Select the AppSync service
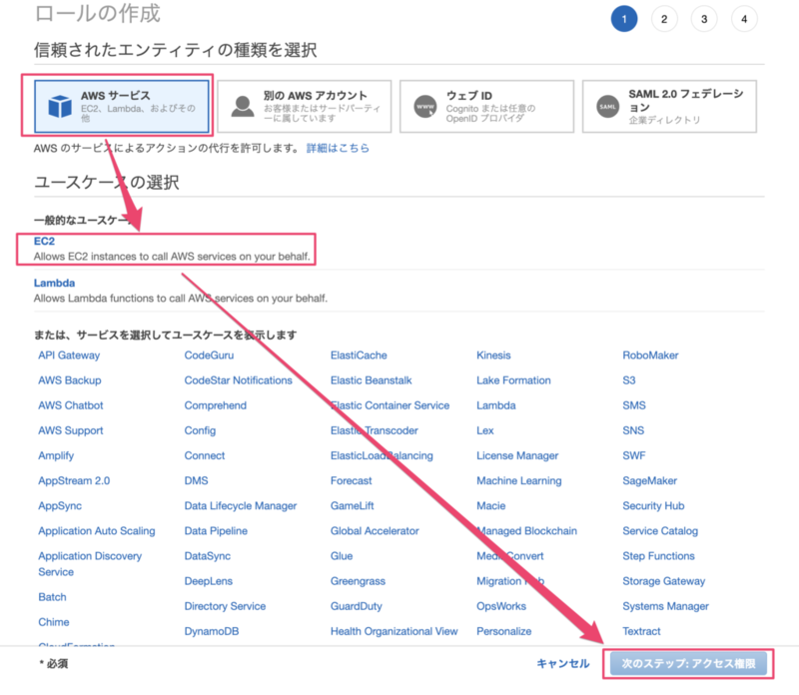 point(60,506)
